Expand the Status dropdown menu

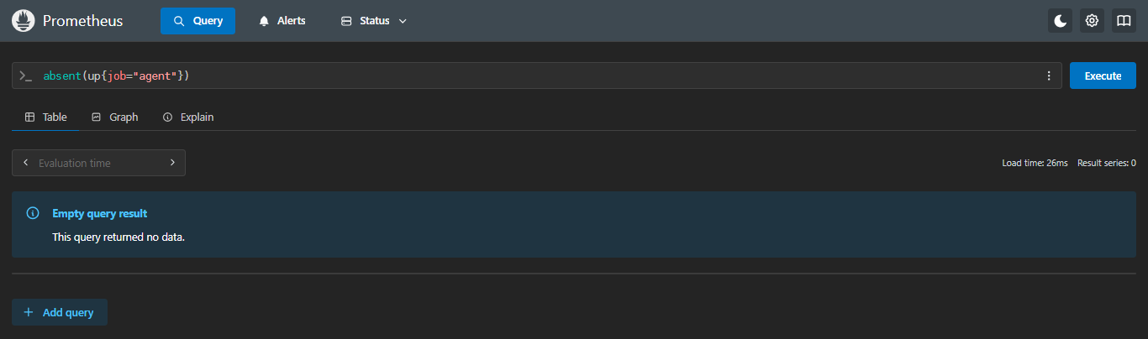coord(374,21)
